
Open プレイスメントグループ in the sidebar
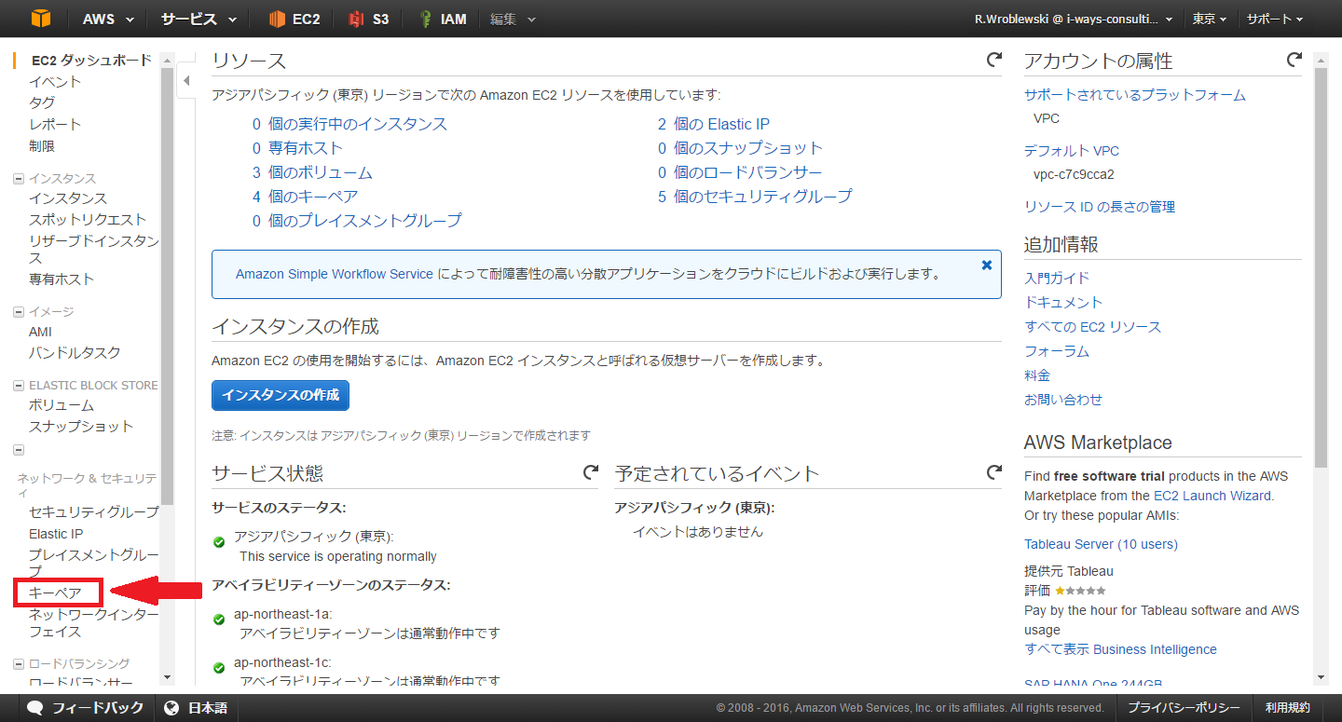(x=94, y=563)
